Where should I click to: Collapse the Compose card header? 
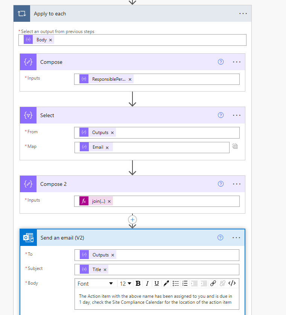tap(132, 62)
